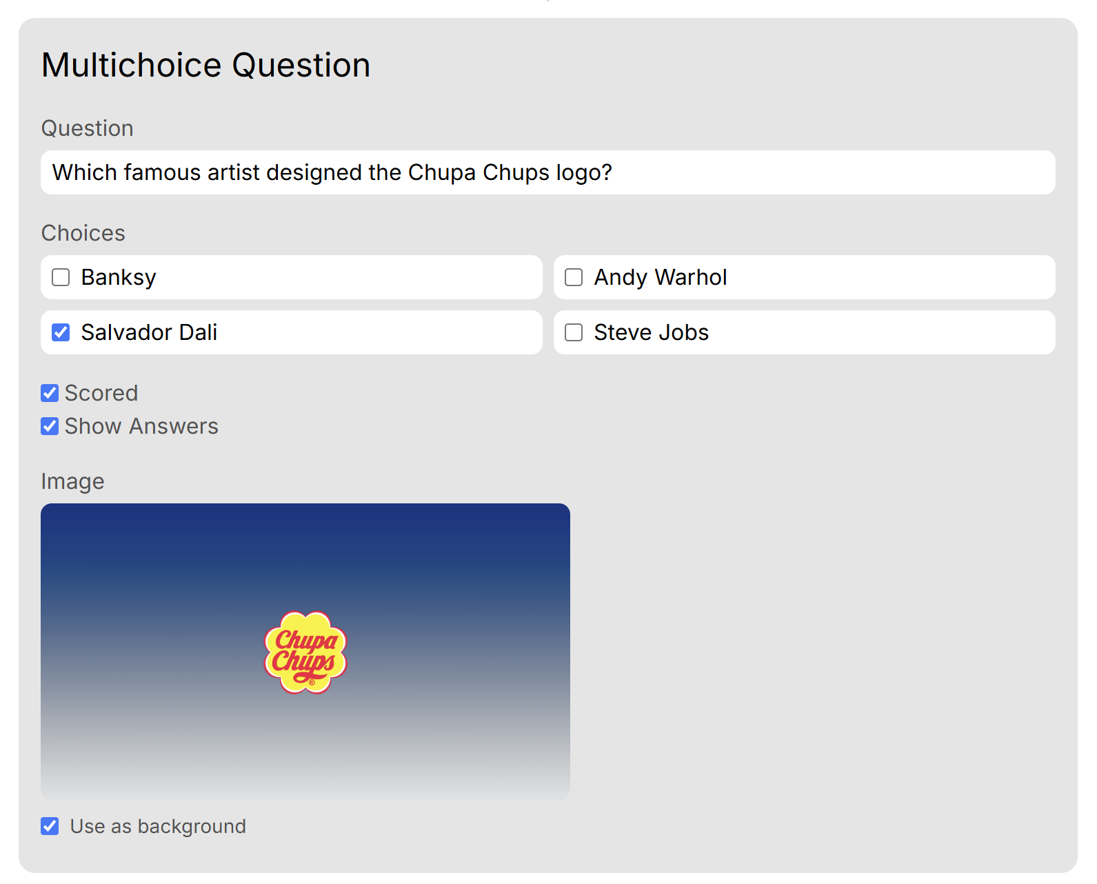Click the Question field label
The width and height of the screenshot is (1097, 884).
point(87,128)
